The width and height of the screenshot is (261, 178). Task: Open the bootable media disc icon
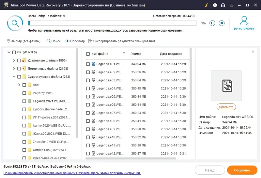[x=215, y=5]
